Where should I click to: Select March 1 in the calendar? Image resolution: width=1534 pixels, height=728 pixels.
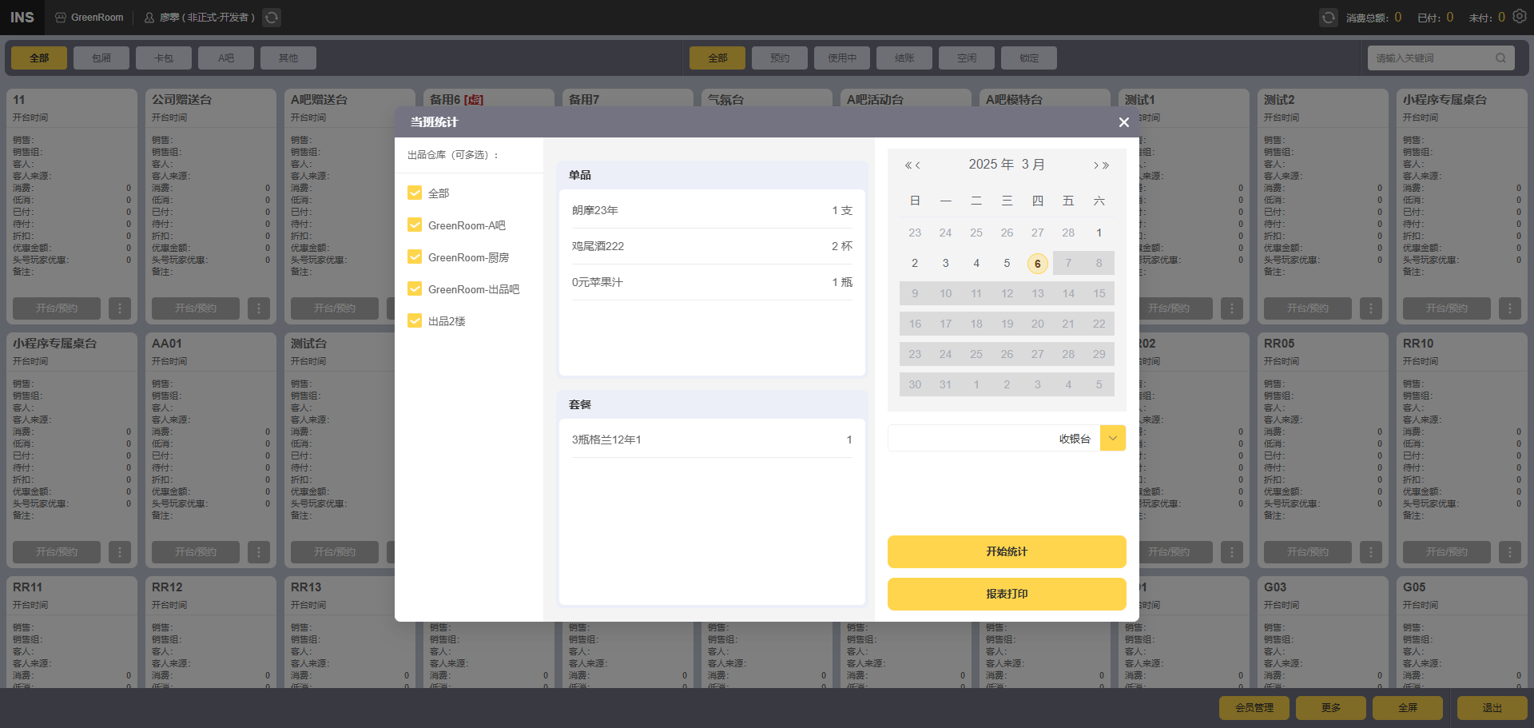[x=1099, y=233]
